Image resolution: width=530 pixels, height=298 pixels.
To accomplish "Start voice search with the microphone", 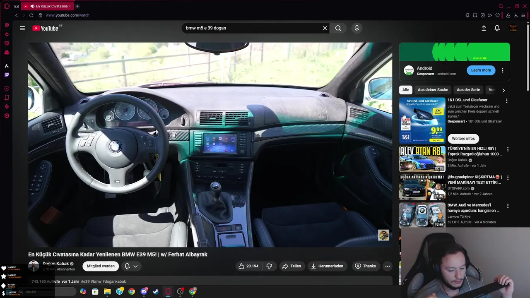I will pos(357,28).
